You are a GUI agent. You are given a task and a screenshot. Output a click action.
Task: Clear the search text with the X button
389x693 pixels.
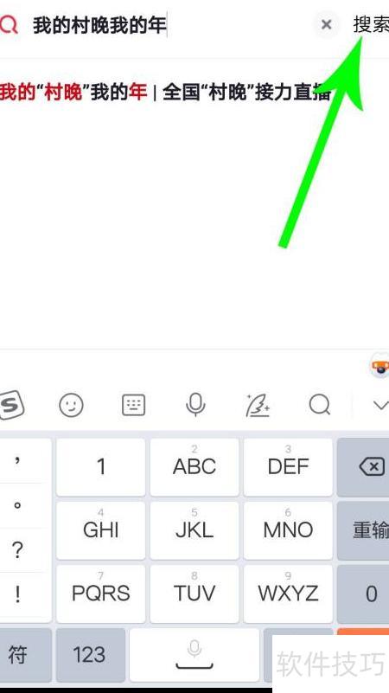(x=326, y=25)
